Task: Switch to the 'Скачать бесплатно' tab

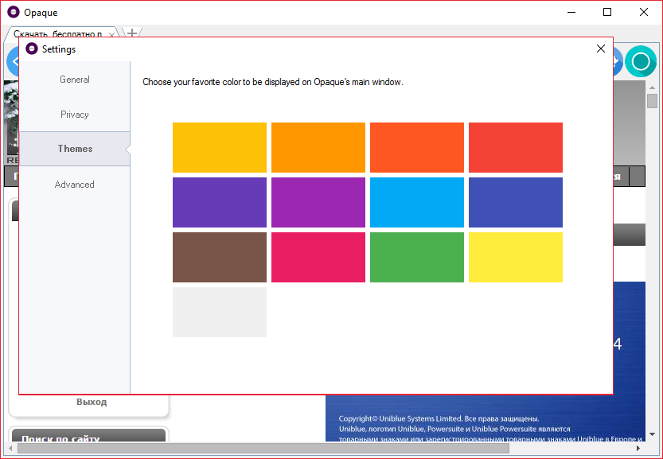Action: (x=57, y=34)
